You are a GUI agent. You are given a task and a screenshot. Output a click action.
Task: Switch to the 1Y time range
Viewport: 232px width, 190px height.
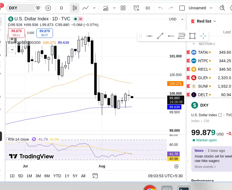pos(67,176)
